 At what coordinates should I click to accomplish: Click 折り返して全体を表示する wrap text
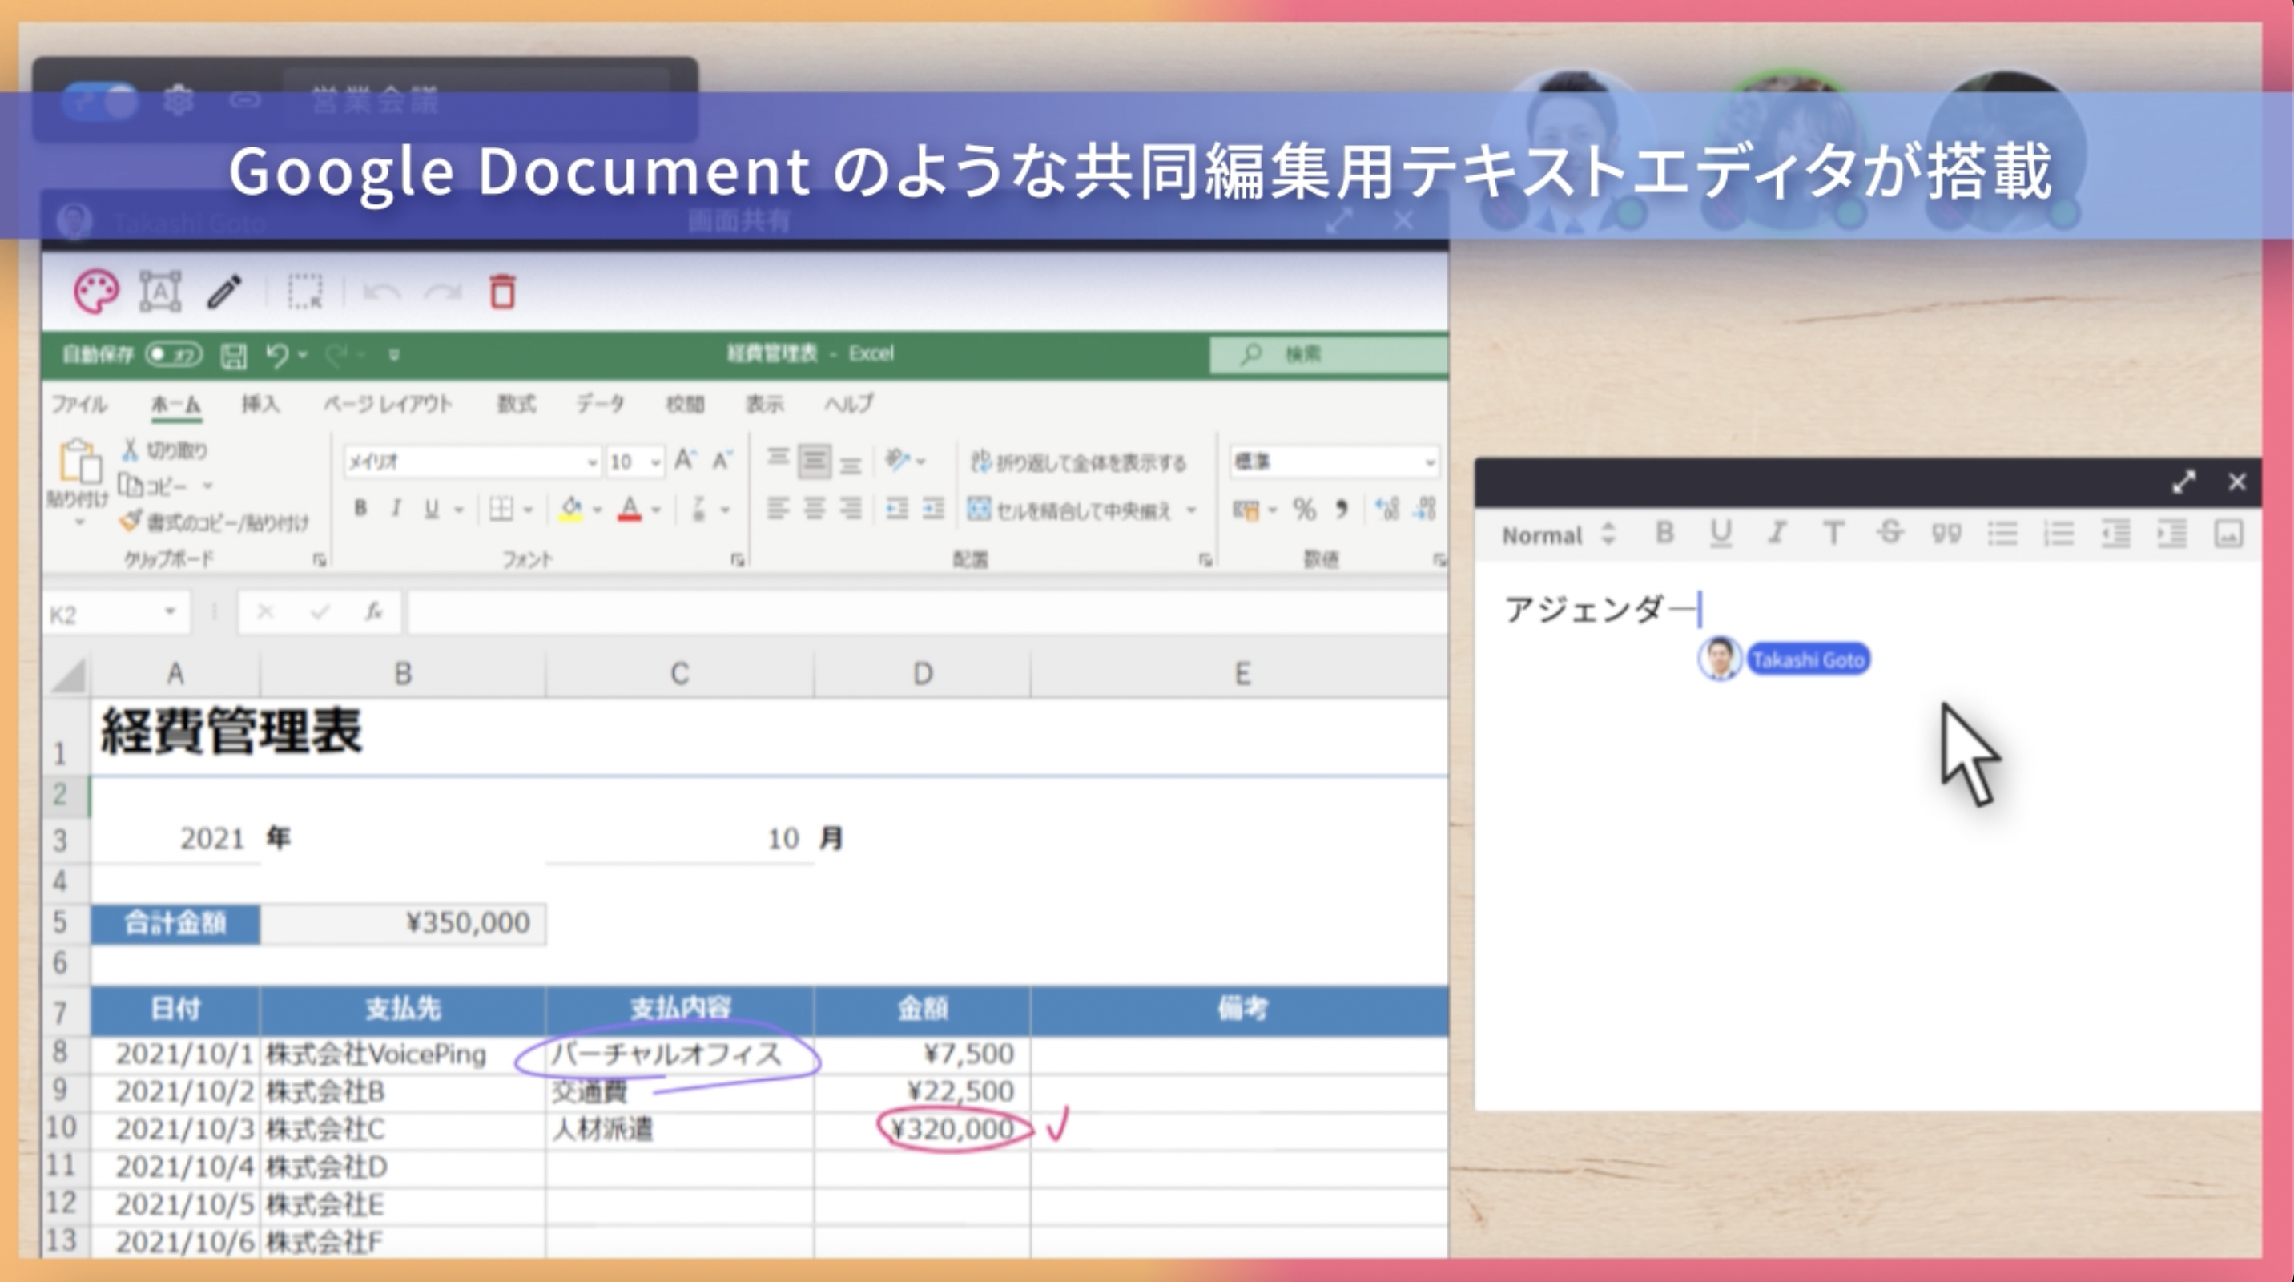pyautogui.click(x=1077, y=462)
